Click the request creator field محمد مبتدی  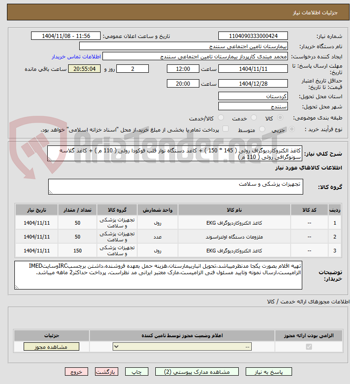pos(195,57)
